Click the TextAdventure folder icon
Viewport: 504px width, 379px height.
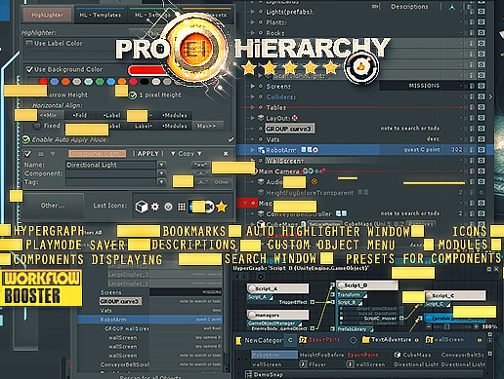coord(366,340)
